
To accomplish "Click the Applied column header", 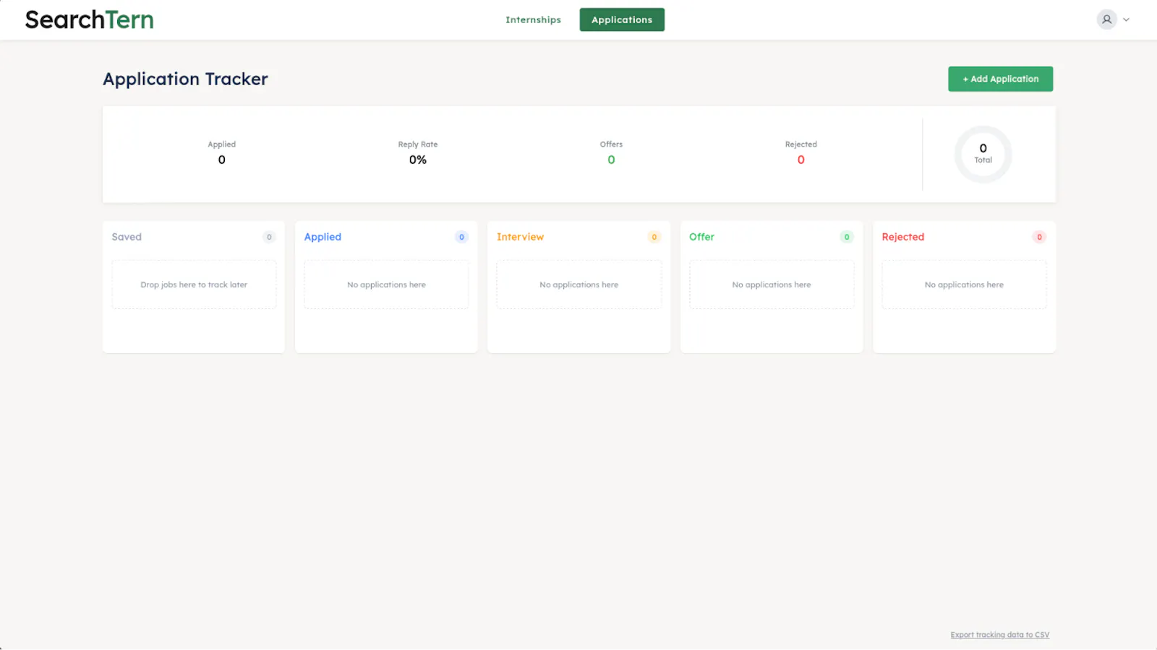I will tap(323, 237).
